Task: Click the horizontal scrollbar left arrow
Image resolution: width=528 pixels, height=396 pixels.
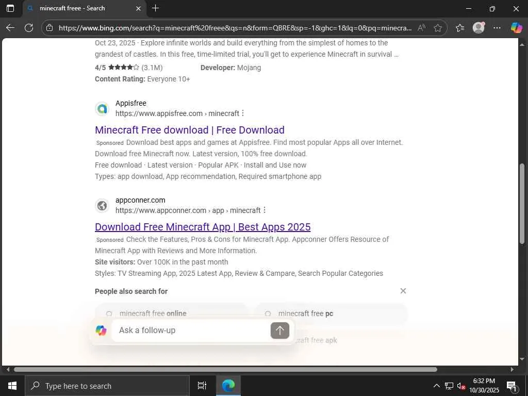Action: [x=8, y=369]
